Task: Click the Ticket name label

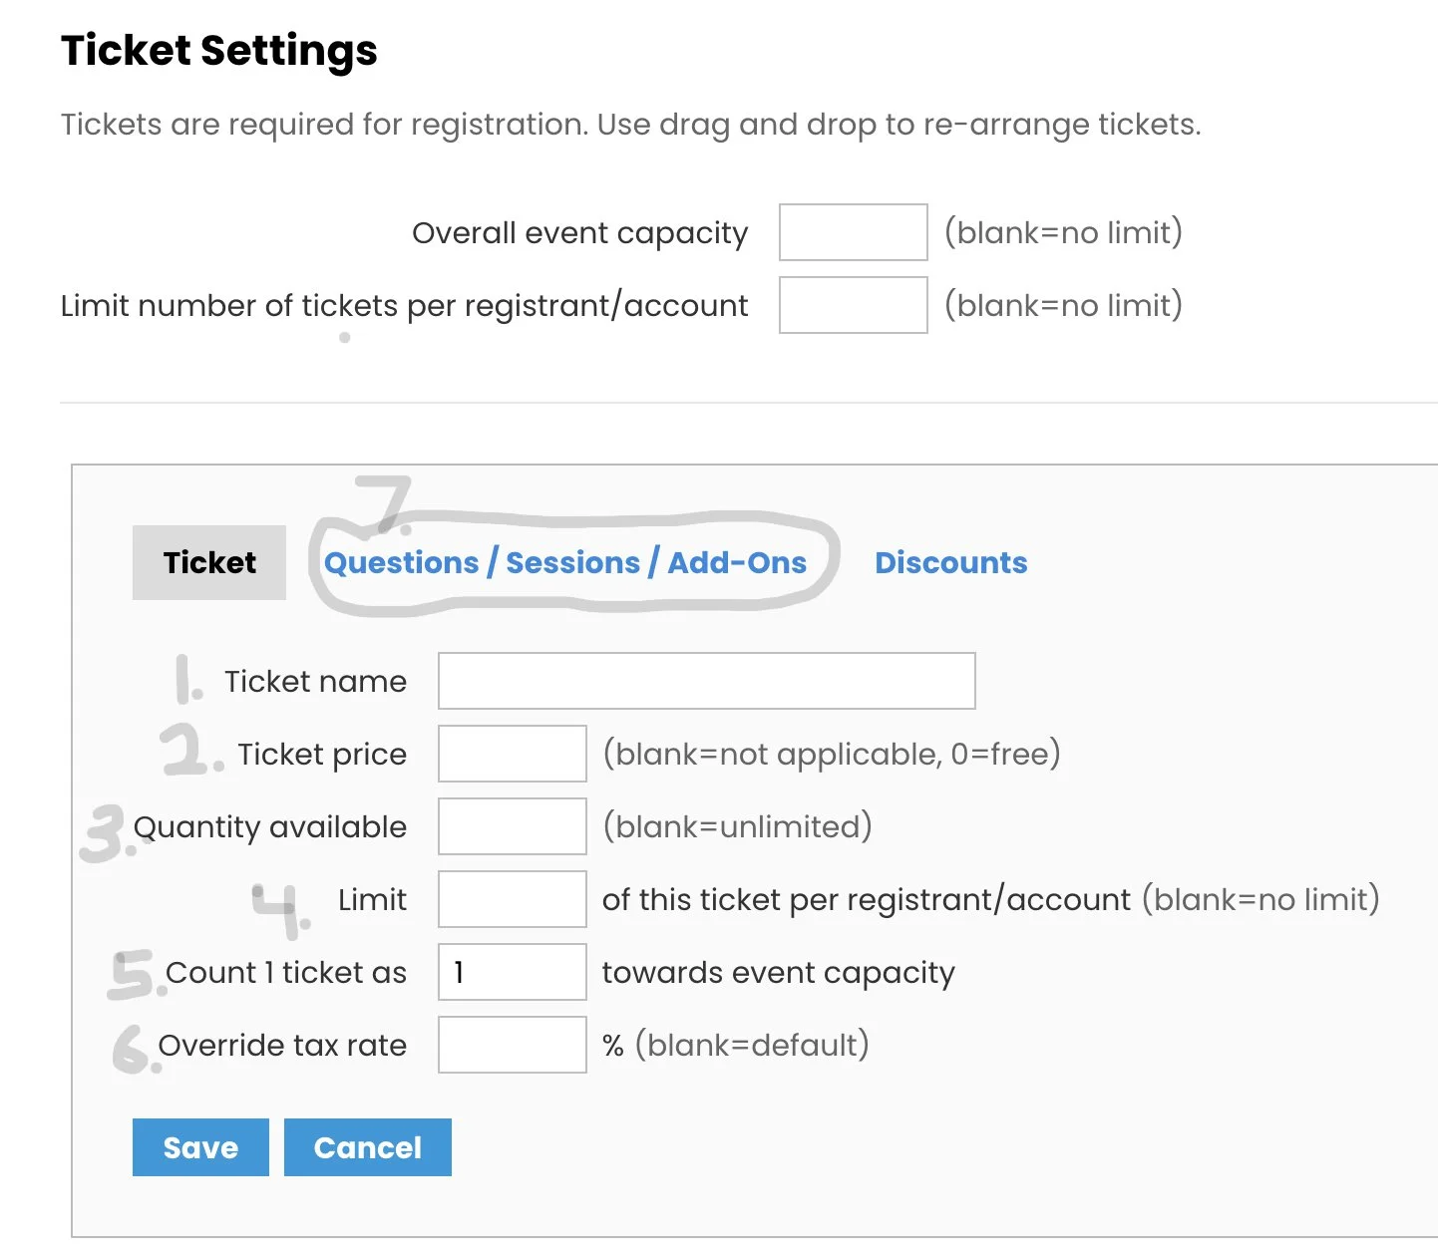Action: [315, 682]
